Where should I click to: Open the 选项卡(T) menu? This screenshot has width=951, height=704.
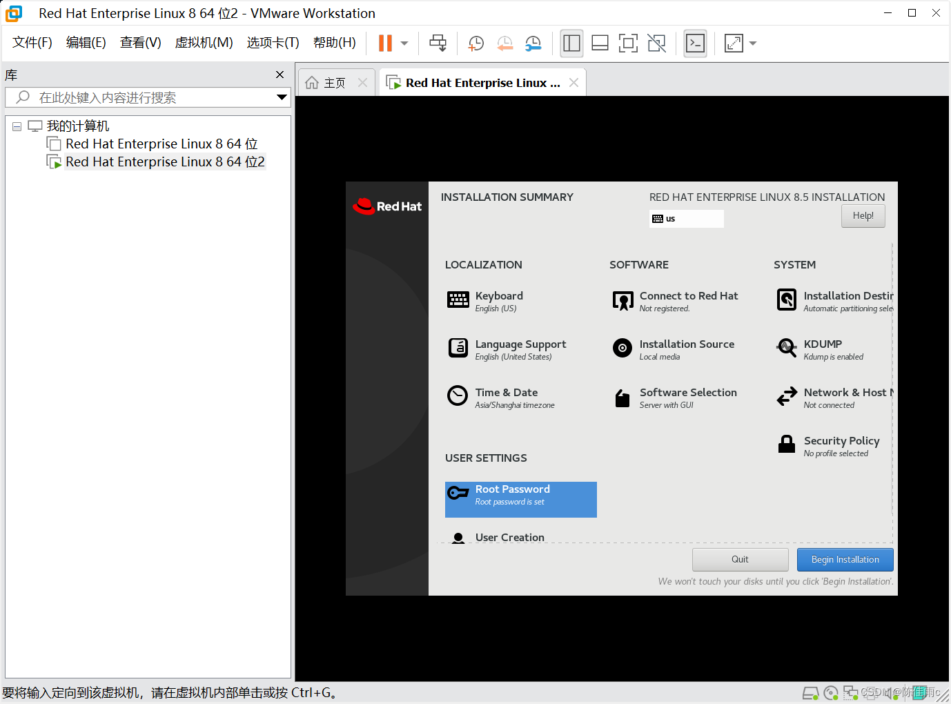tap(273, 43)
